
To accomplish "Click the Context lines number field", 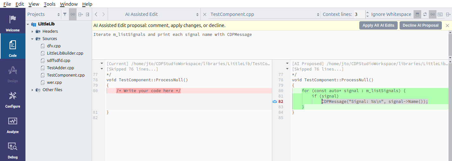I will click(x=359, y=14).
